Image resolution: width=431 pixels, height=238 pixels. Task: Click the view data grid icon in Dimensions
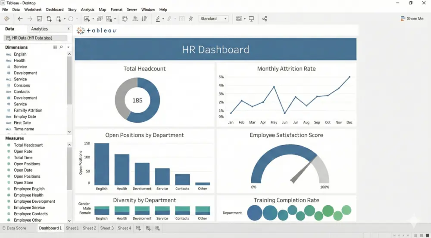click(x=55, y=47)
